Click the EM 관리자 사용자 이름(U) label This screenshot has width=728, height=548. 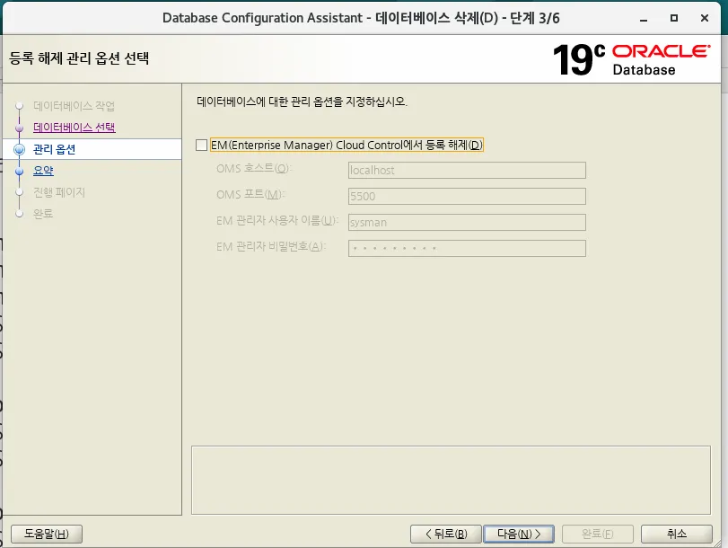(277, 220)
